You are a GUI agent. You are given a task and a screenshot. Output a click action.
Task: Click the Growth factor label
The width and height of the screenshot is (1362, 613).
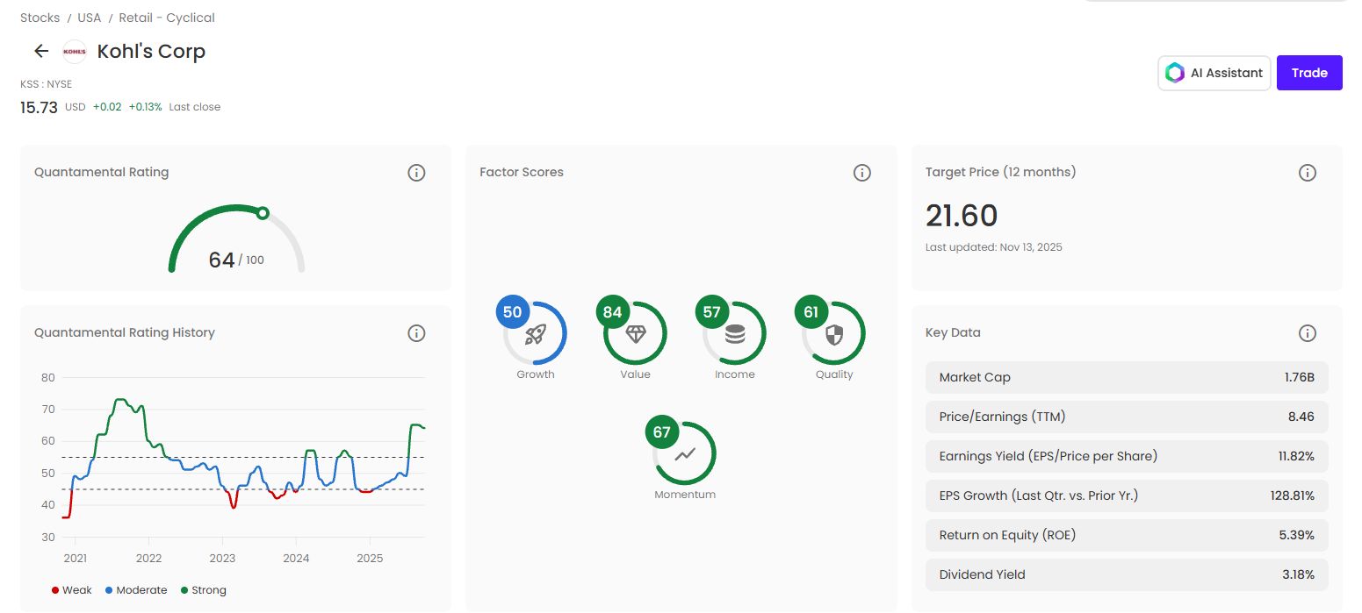point(536,374)
